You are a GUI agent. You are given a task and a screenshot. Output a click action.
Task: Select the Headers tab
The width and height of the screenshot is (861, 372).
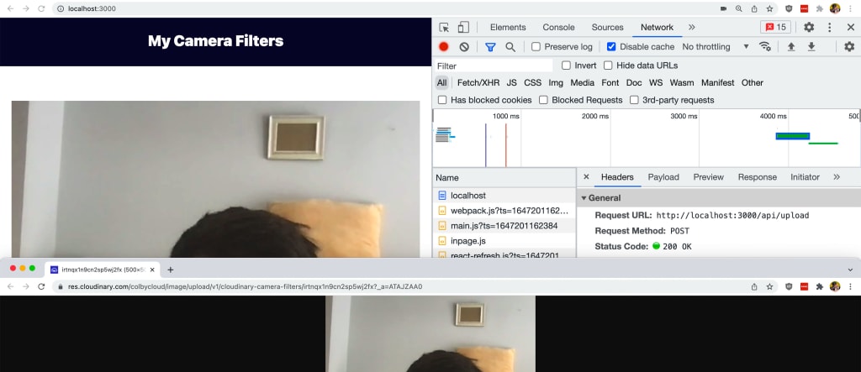[x=617, y=176]
